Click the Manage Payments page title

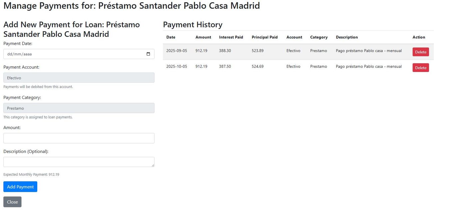point(131,6)
